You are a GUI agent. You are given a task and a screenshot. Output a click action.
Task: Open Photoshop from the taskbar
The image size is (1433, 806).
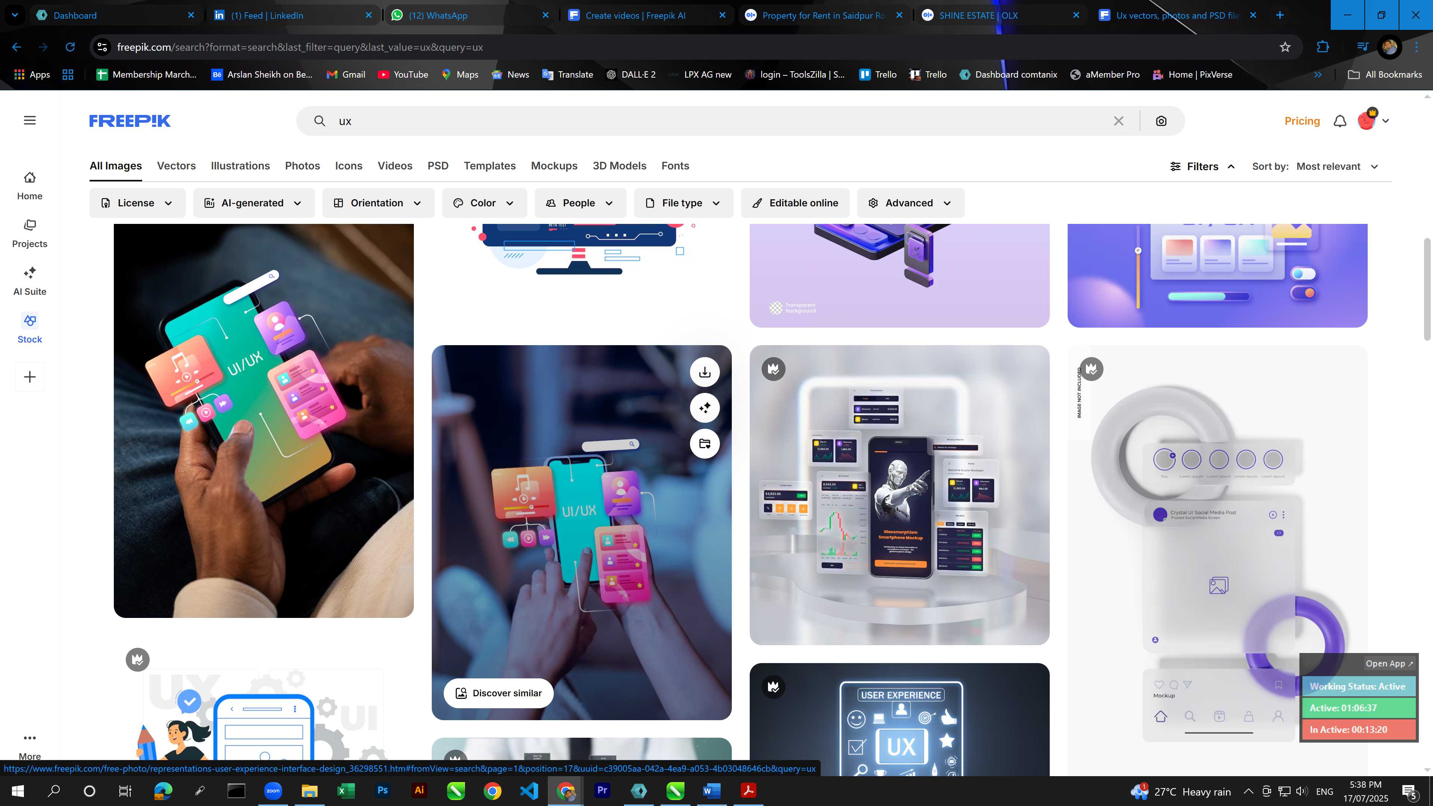click(x=383, y=790)
